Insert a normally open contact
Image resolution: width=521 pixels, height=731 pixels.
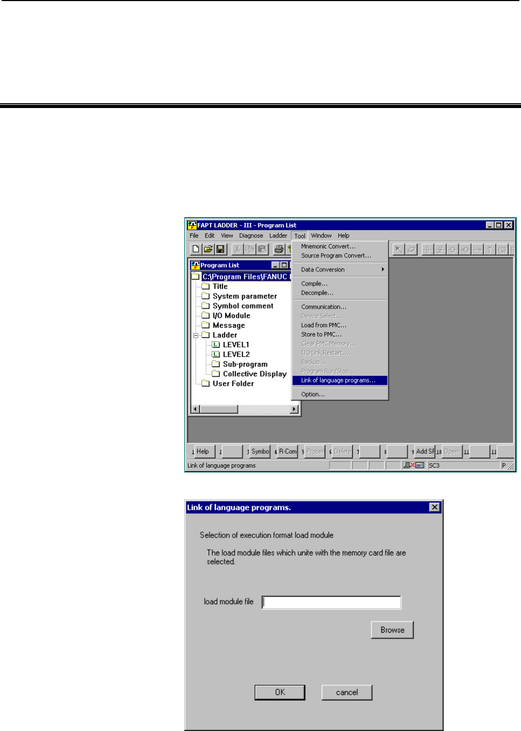click(x=428, y=249)
